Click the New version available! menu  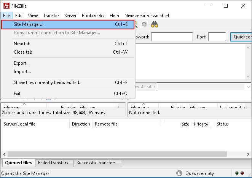tap(147, 16)
